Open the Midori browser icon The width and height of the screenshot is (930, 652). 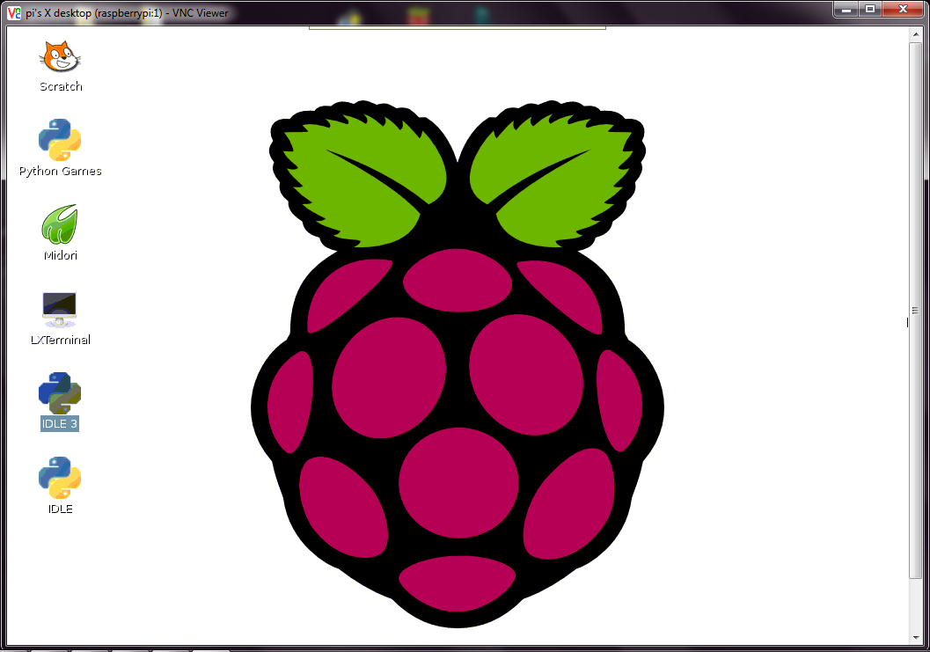[x=60, y=224]
